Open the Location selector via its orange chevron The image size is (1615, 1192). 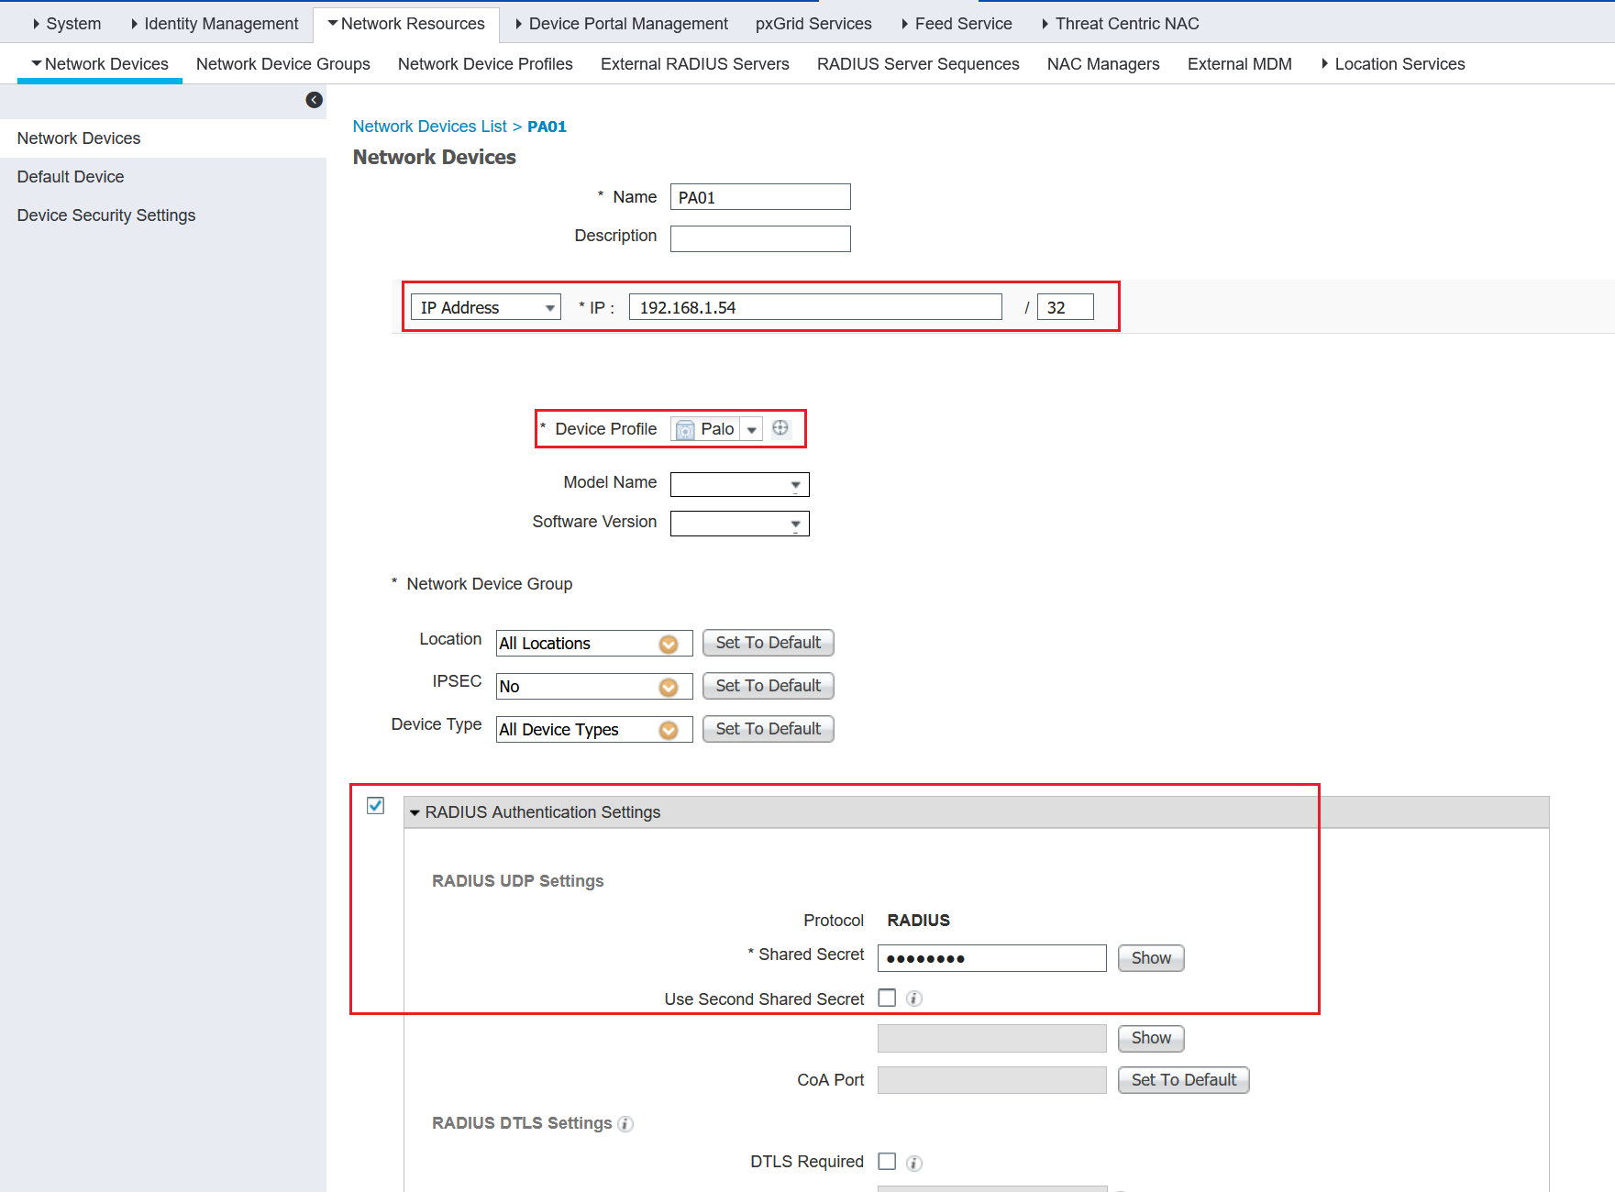coord(668,643)
